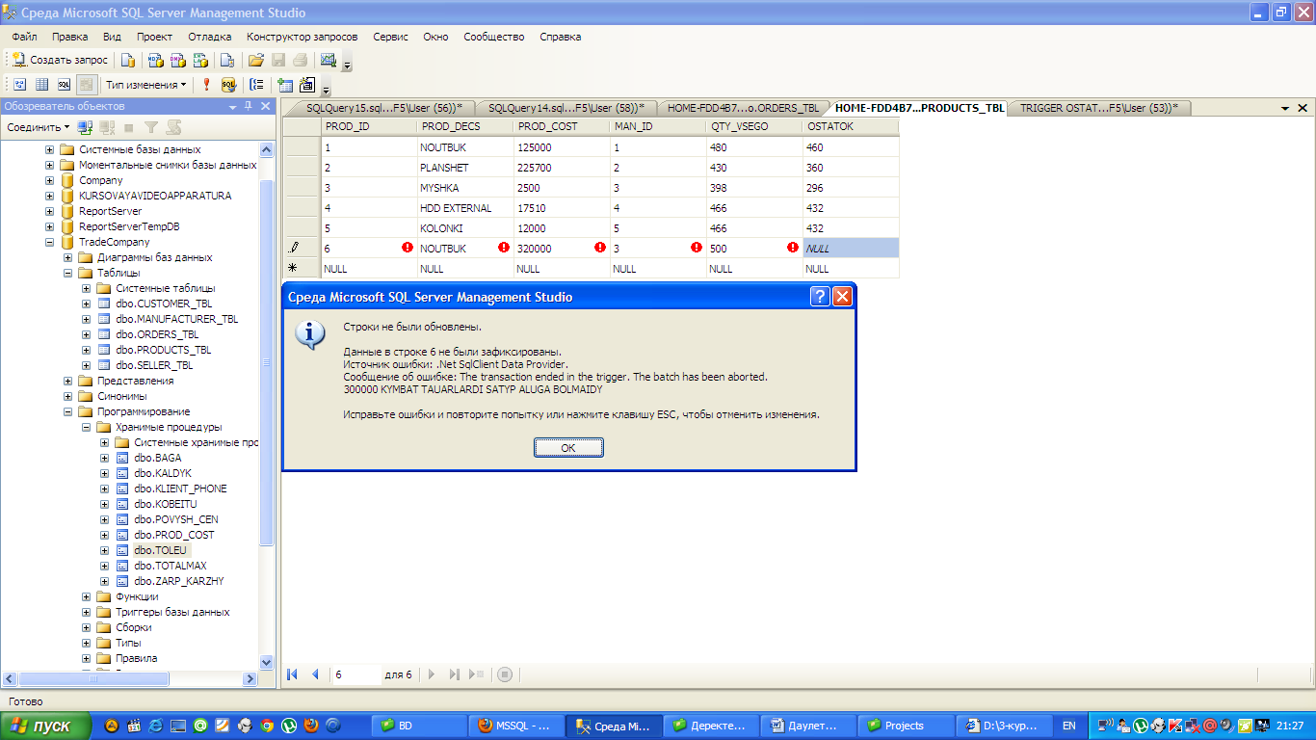Select dbo.ZARP_KARZHY stored procedure
The width and height of the screenshot is (1316, 740).
[178, 581]
